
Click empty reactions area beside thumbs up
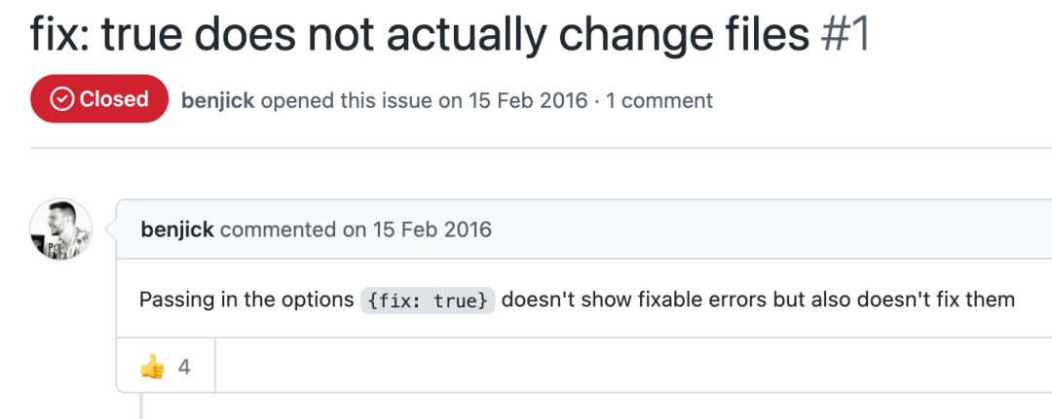tap(633, 365)
